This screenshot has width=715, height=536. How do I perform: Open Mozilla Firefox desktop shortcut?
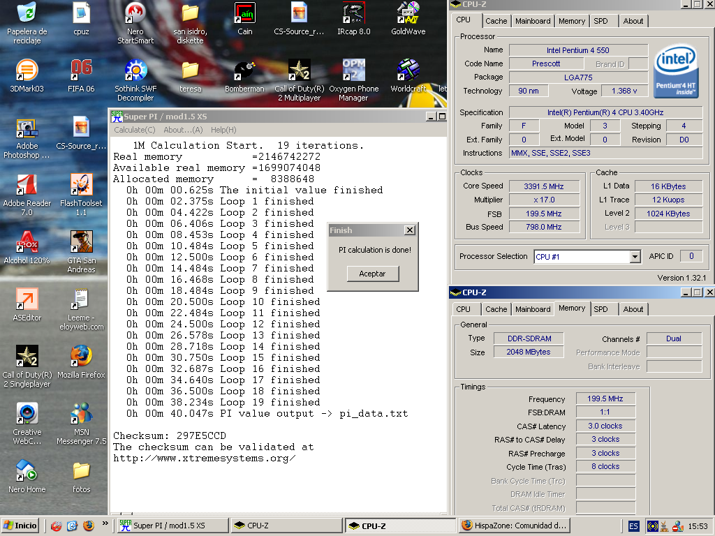click(81, 357)
